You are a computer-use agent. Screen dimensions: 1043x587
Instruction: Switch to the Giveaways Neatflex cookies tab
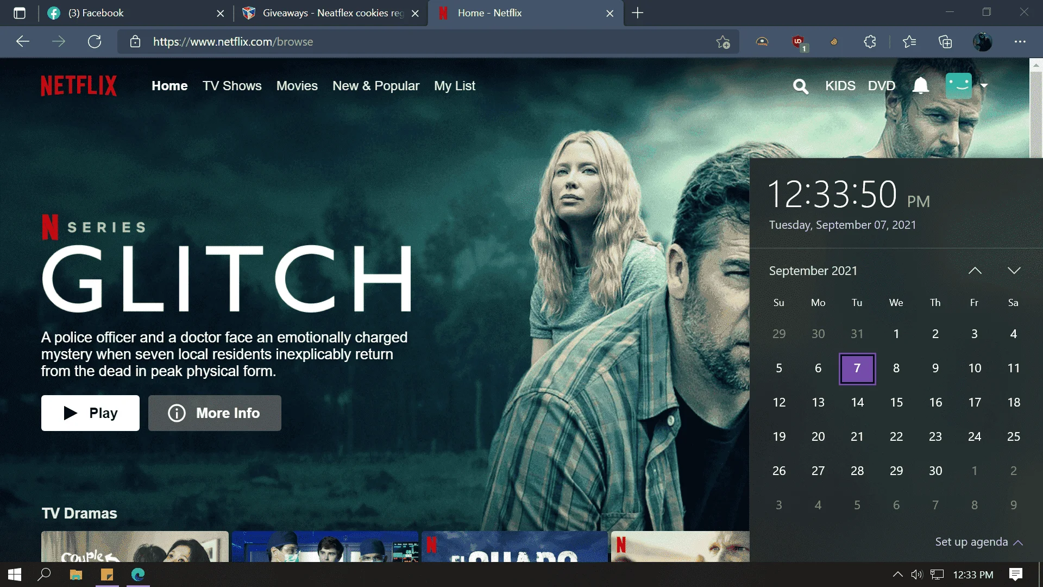[x=330, y=13]
